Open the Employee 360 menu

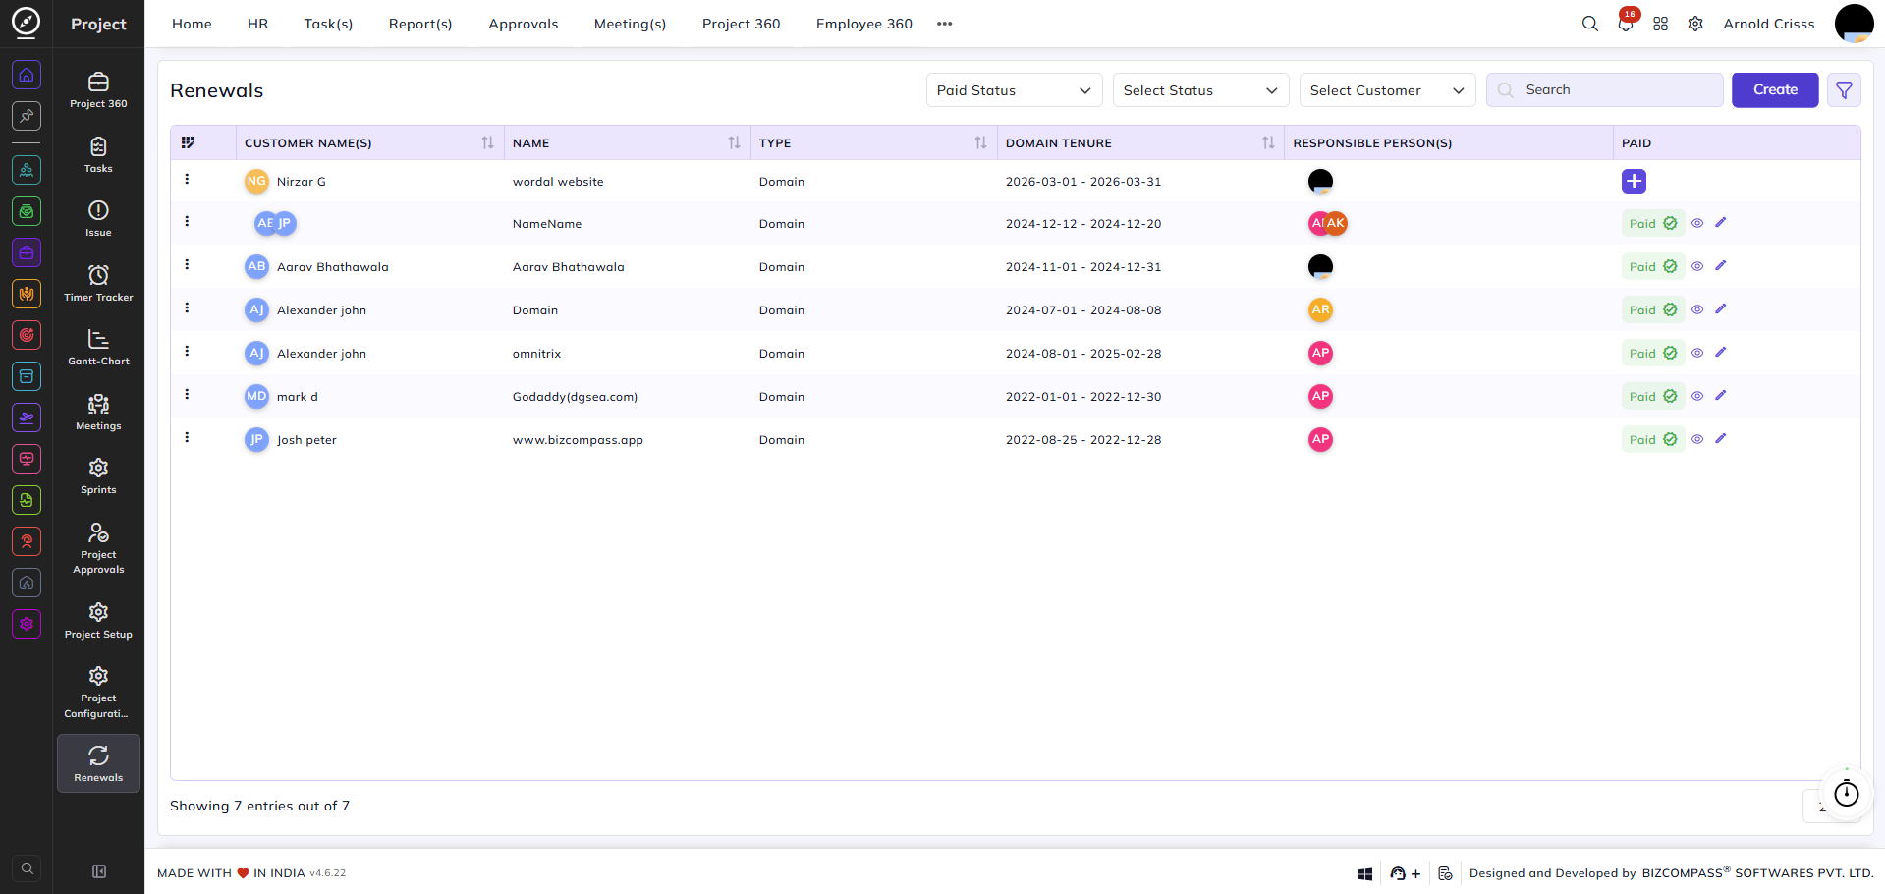click(x=864, y=24)
